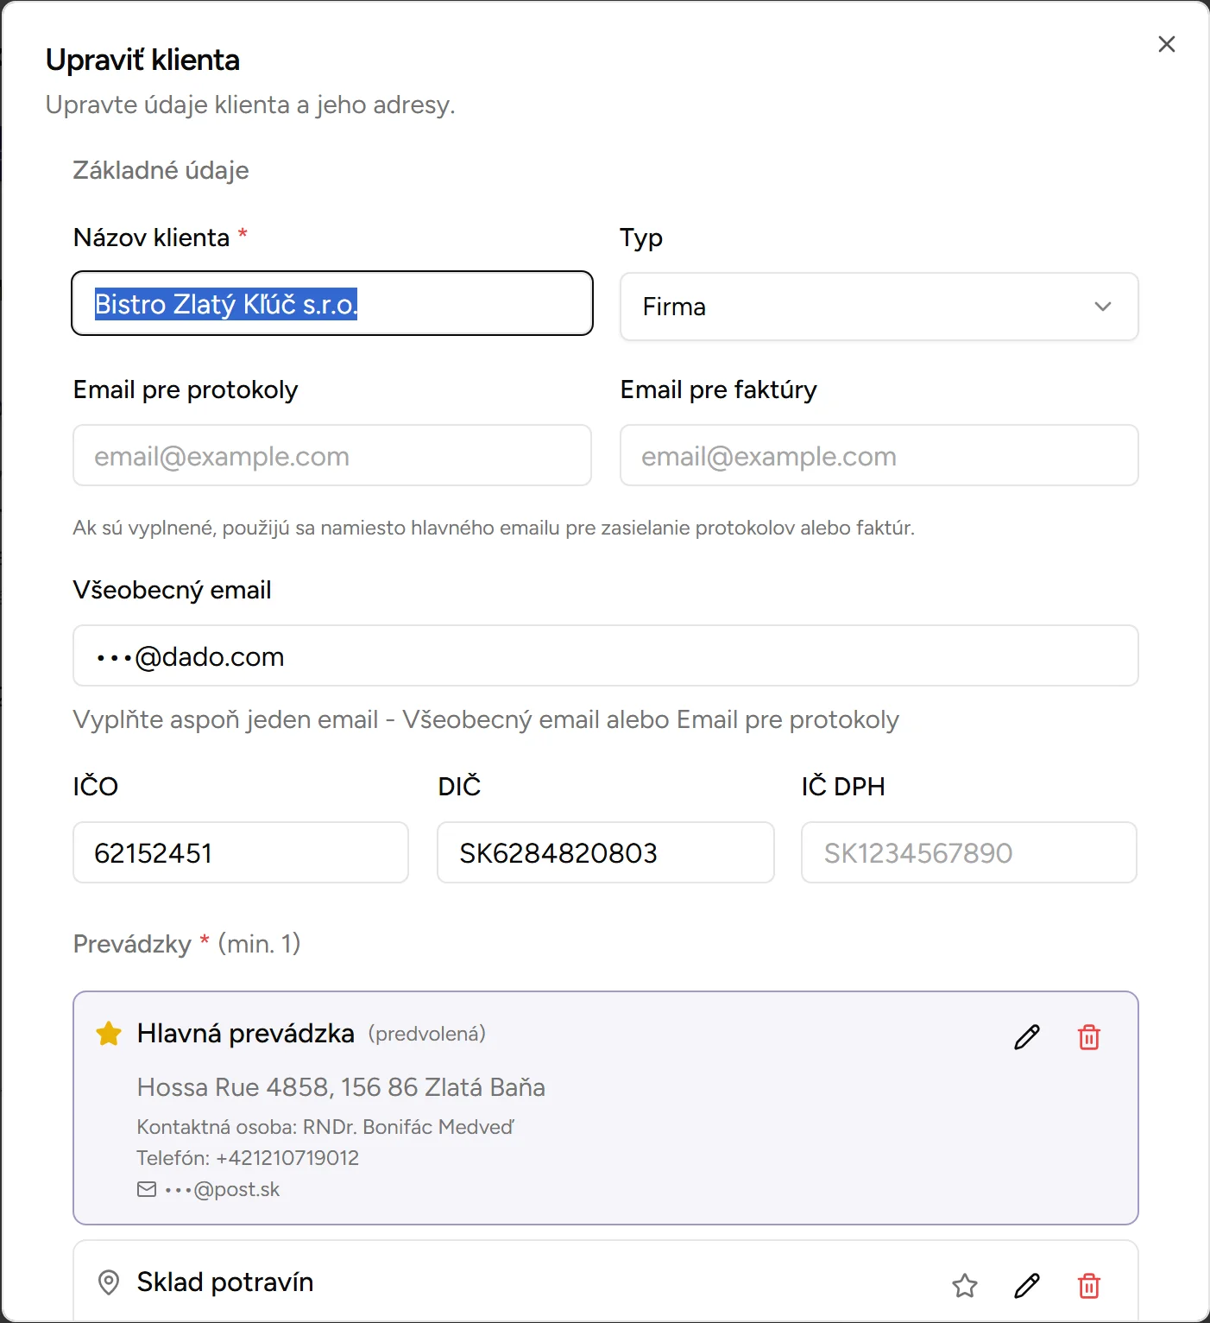The image size is (1210, 1323).
Task: Edit the Hlavná prevádzka address
Action: pyautogui.click(x=1026, y=1036)
